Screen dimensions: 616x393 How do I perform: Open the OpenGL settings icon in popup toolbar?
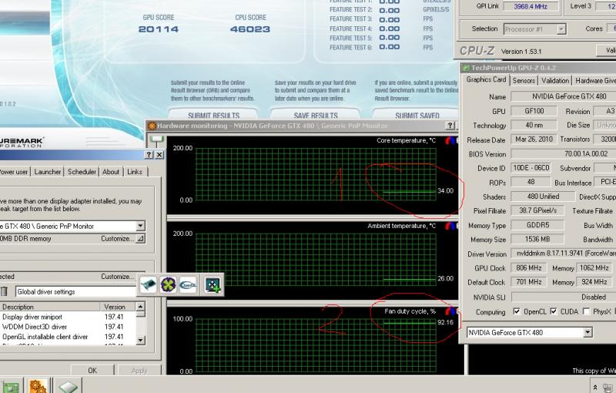(188, 284)
